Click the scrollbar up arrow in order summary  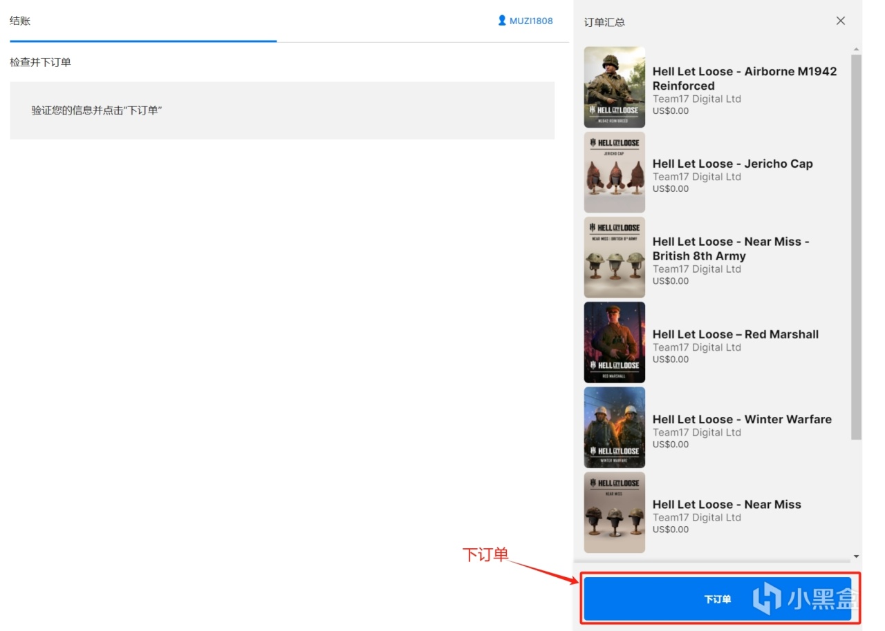point(856,50)
